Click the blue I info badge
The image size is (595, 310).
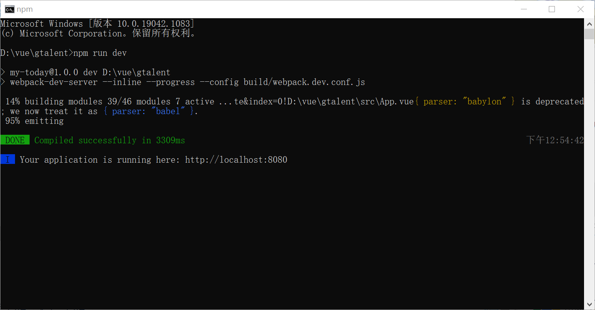click(x=8, y=159)
